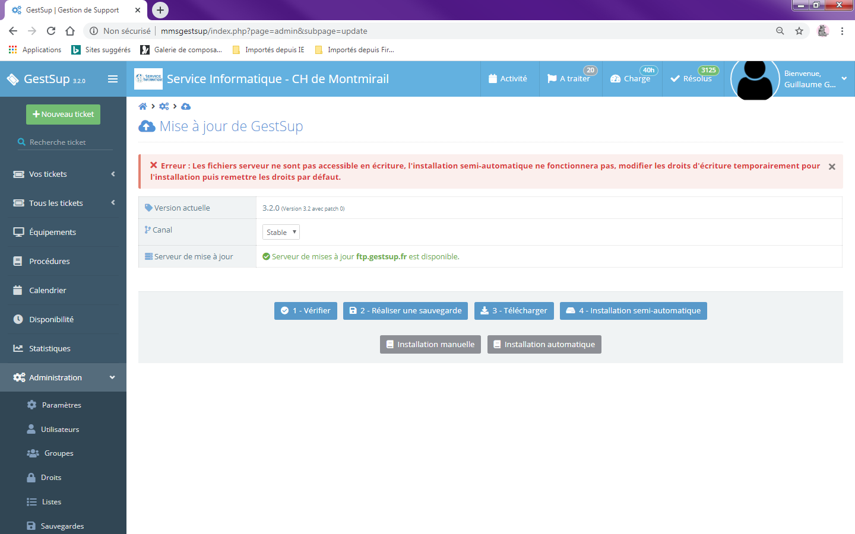The height and width of the screenshot is (534, 855).
Task: Open Chrome three-dot menu
Action: click(x=842, y=31)
